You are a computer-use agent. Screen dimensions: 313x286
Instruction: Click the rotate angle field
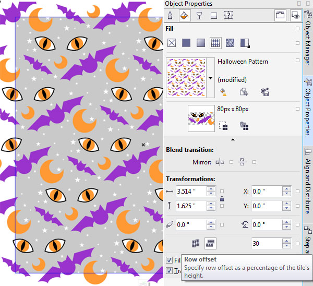267,225
